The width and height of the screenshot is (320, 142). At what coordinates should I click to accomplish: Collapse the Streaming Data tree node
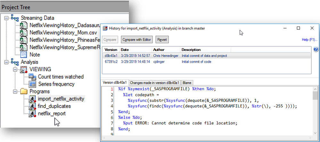[7, 18]
